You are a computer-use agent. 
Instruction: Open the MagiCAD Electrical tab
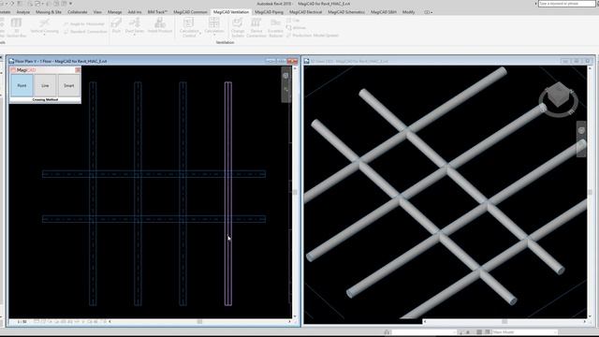tap(306, 12)
